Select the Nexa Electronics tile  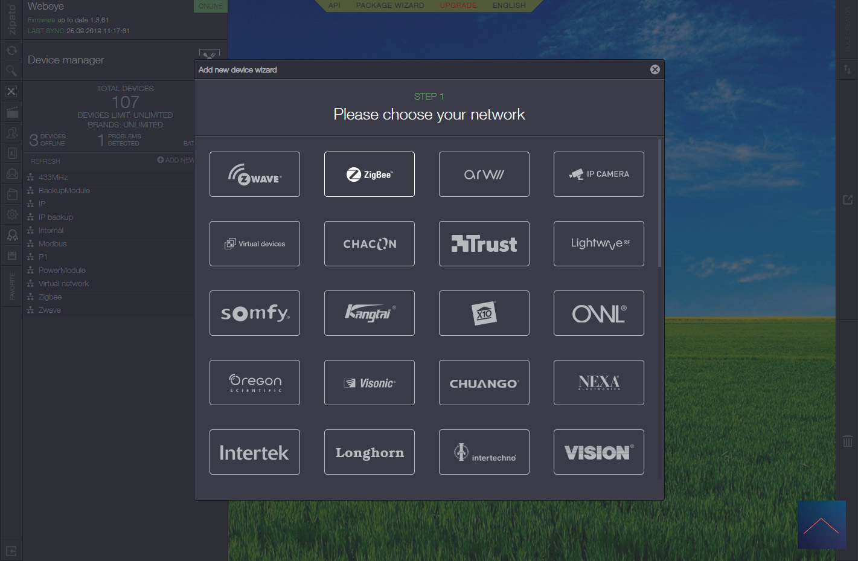coord(599,382)
